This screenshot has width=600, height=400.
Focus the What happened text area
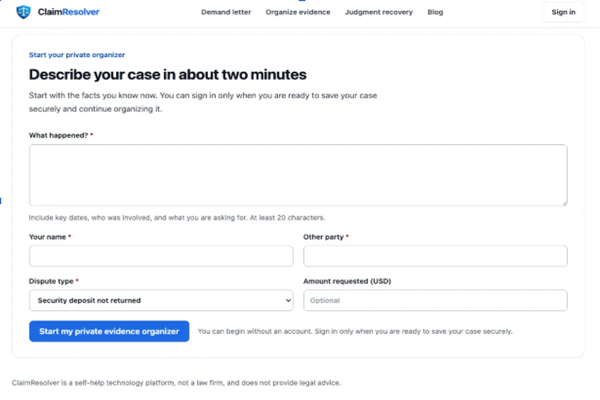click(x=299, y=175)
